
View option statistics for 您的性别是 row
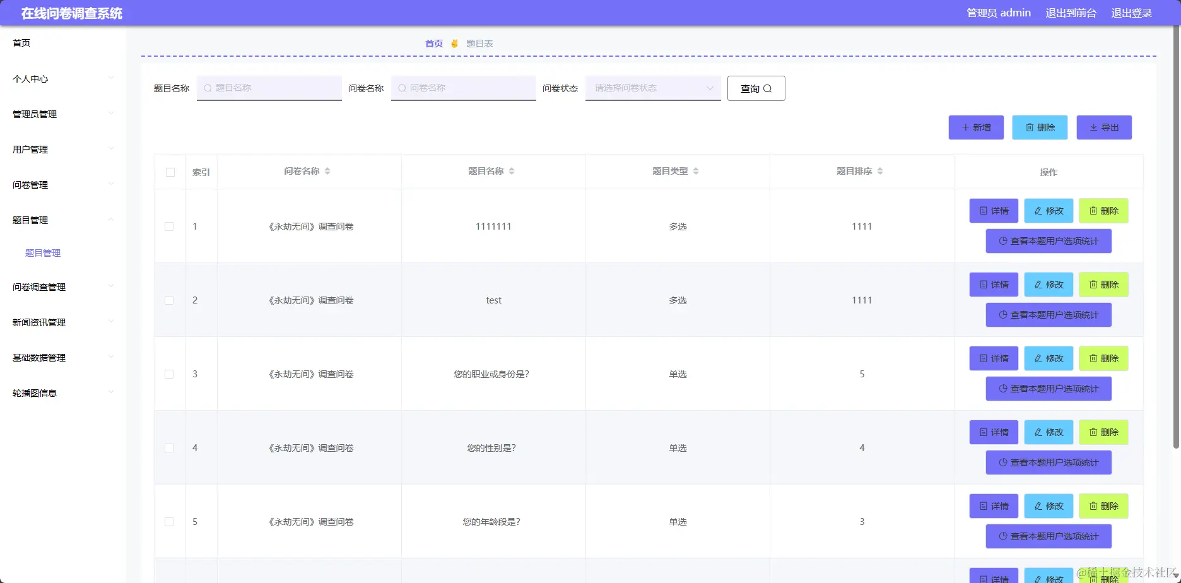coord(1049,462)
